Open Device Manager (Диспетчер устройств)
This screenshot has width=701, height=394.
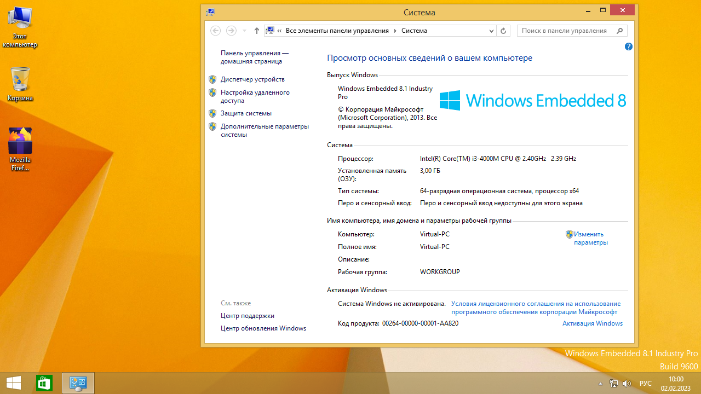(x=252, y=79)
